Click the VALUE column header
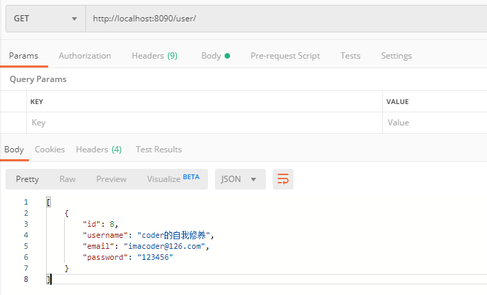487x295 pixels. pos(397,102)
